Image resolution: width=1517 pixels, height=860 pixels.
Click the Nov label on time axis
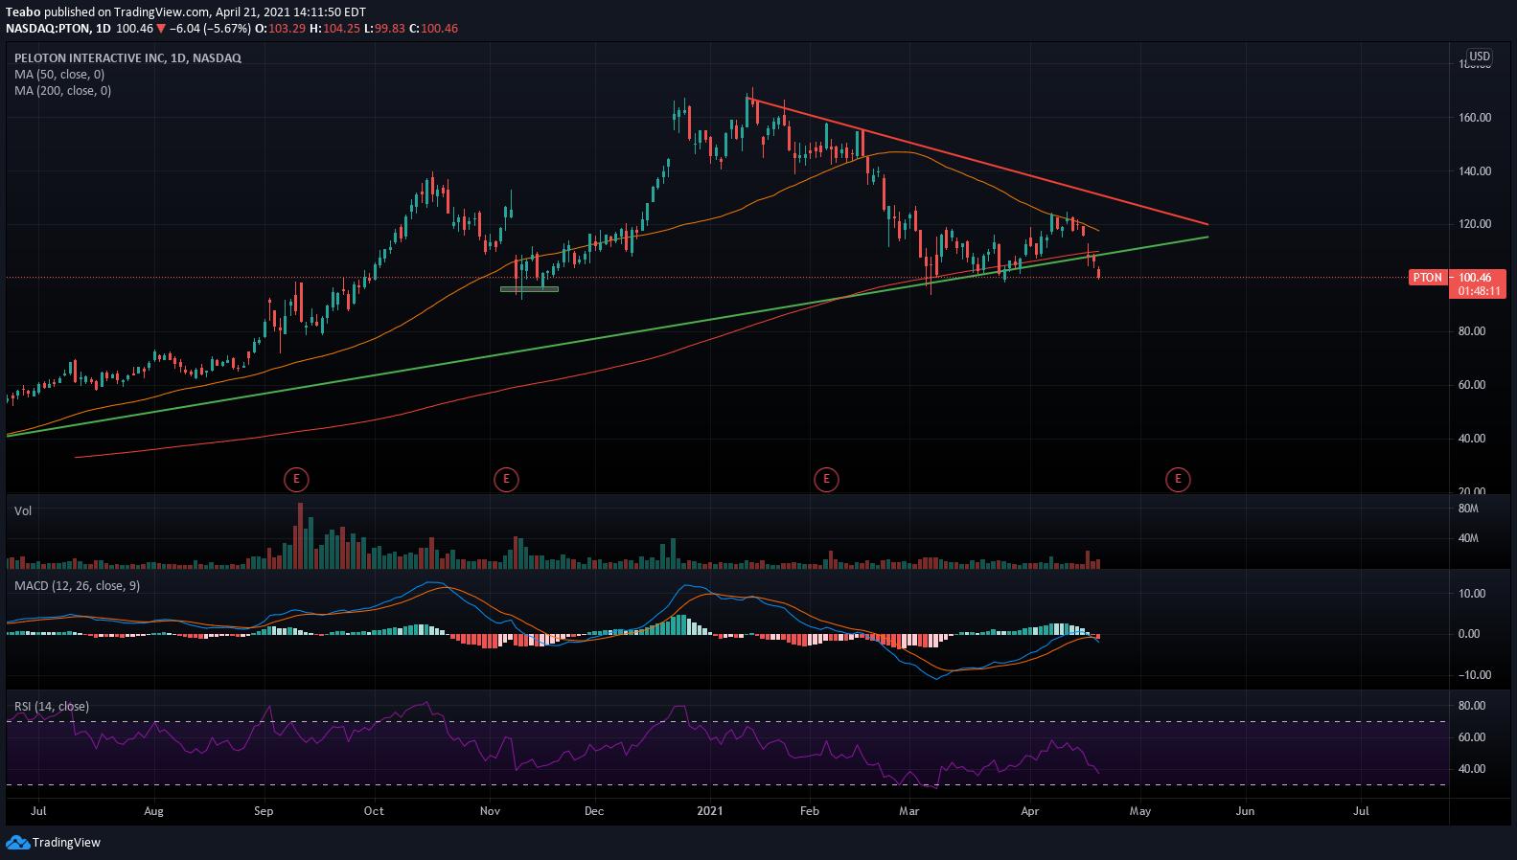[x=490, y=811]
